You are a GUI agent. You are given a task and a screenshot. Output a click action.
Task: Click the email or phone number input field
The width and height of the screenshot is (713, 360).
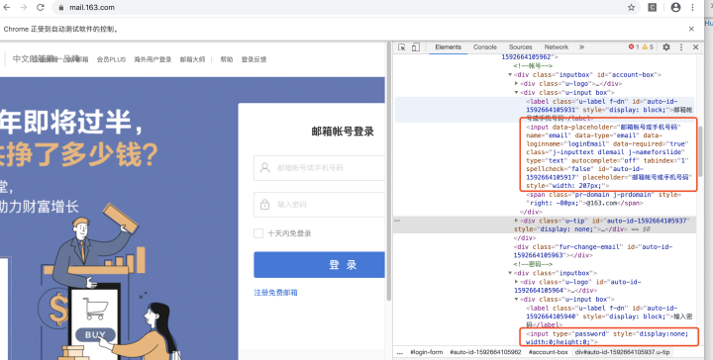319,168
